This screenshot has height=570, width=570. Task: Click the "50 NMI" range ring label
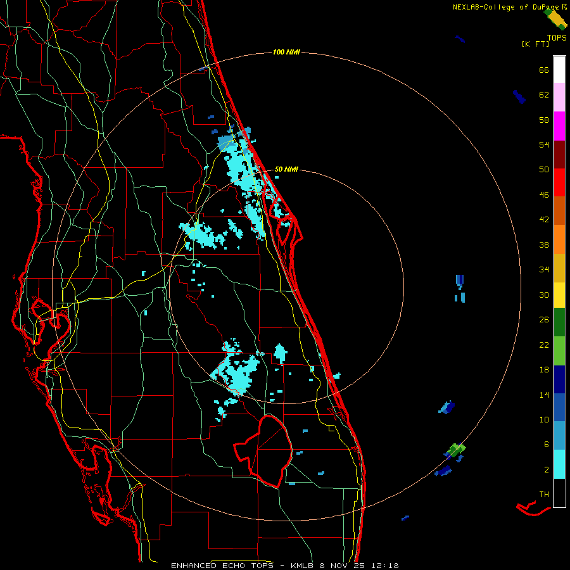coord(286,169)
